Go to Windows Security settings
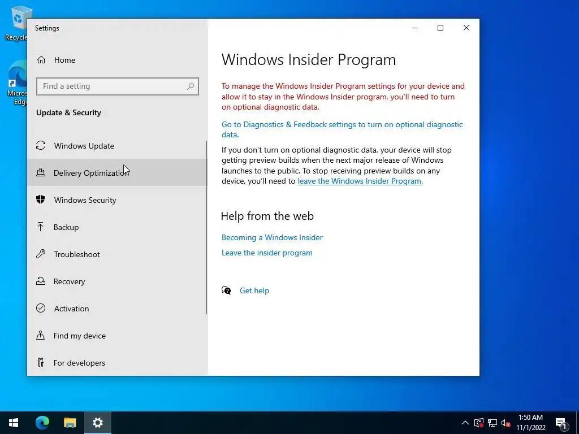Image resolution: width=579 pixels, height=434 pixels. (116, 199)
